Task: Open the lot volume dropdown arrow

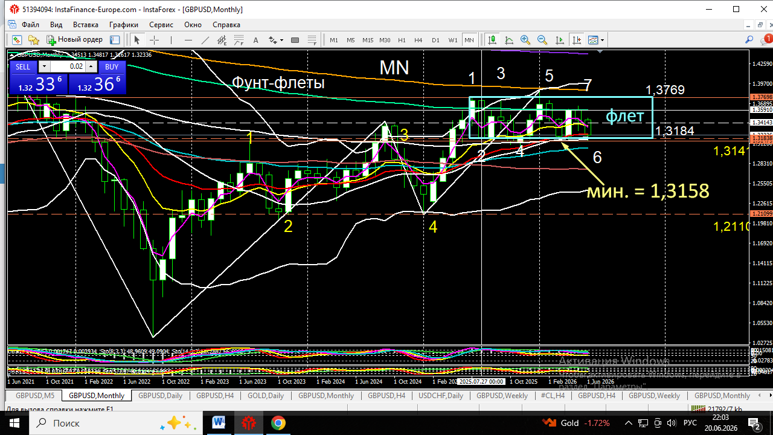Action: pos(45,66)
